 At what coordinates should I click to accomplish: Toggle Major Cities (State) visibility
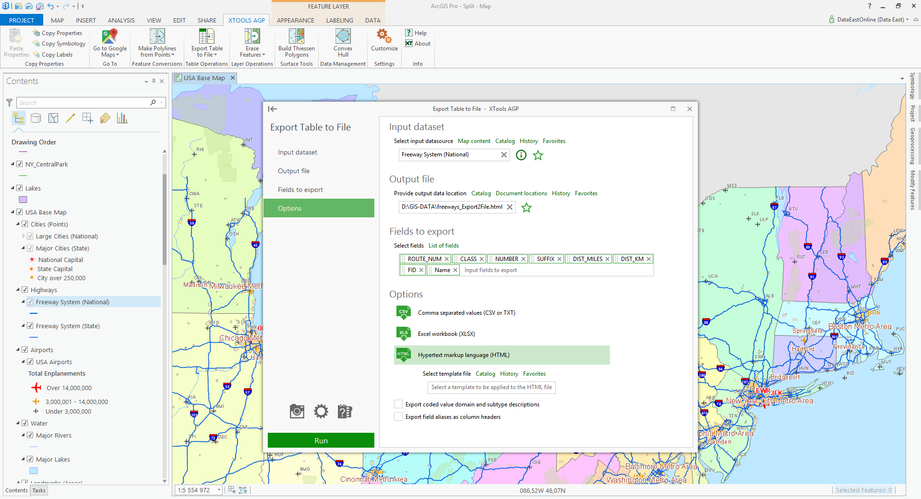coord(30,248)
